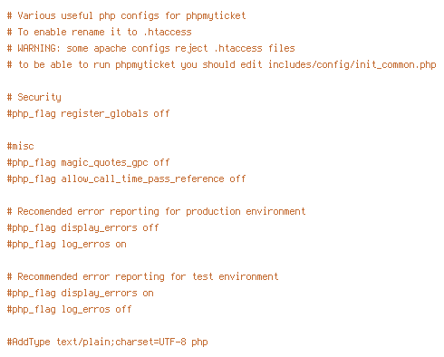Click the 'display_errors on' line
This screenshot has width=444, height=357.
click(80, 293)
